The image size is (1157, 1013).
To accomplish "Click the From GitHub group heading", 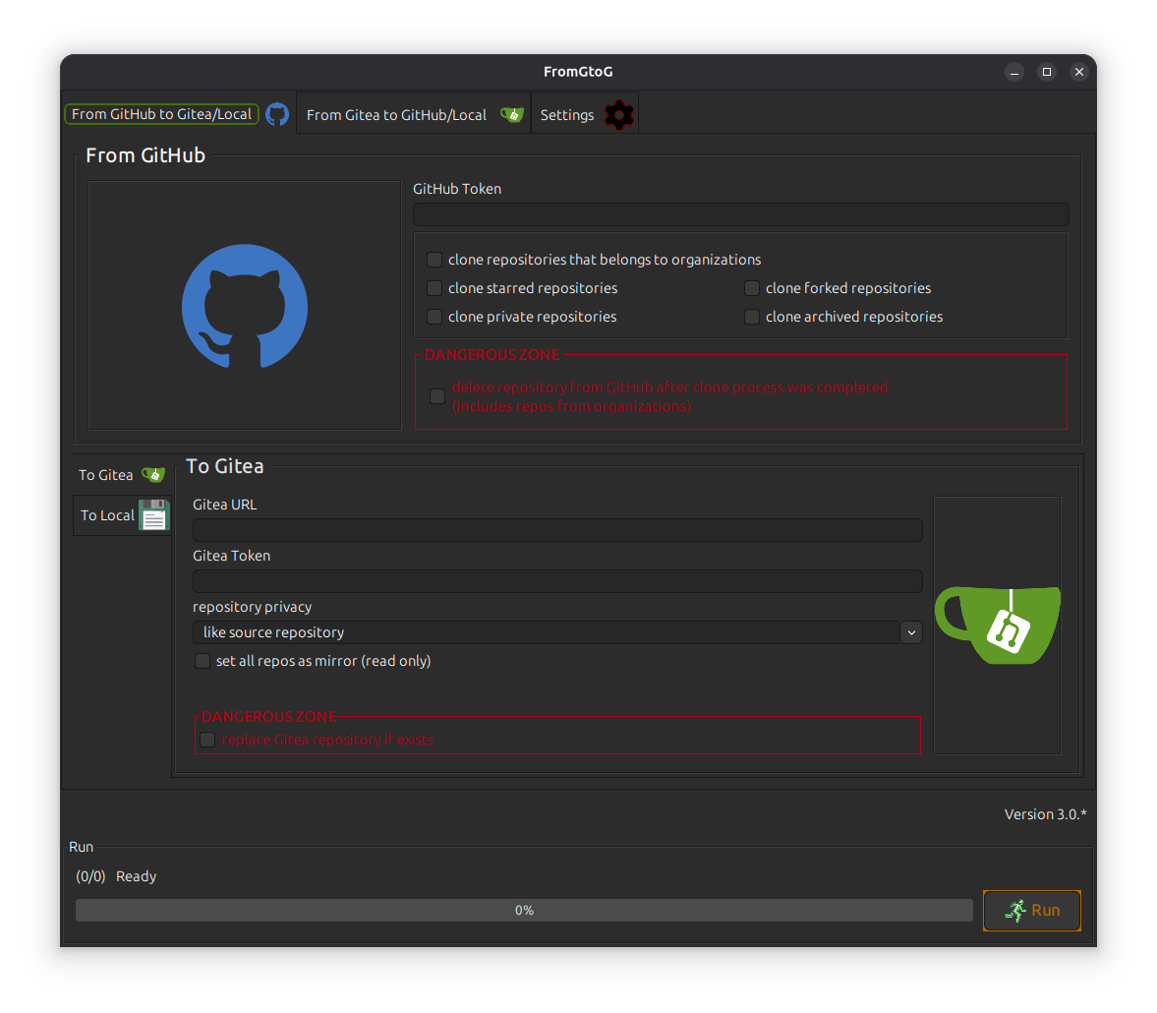I will point(145,155).
